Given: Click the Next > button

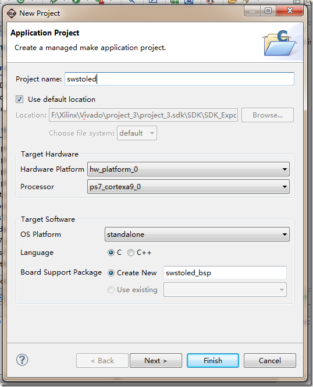Looking at the screenshot, I should click(x=156, y=361).
